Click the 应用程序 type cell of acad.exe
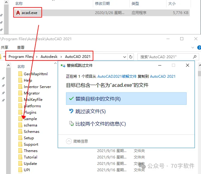This screenshot has height=174, width=201. (139, 13)
